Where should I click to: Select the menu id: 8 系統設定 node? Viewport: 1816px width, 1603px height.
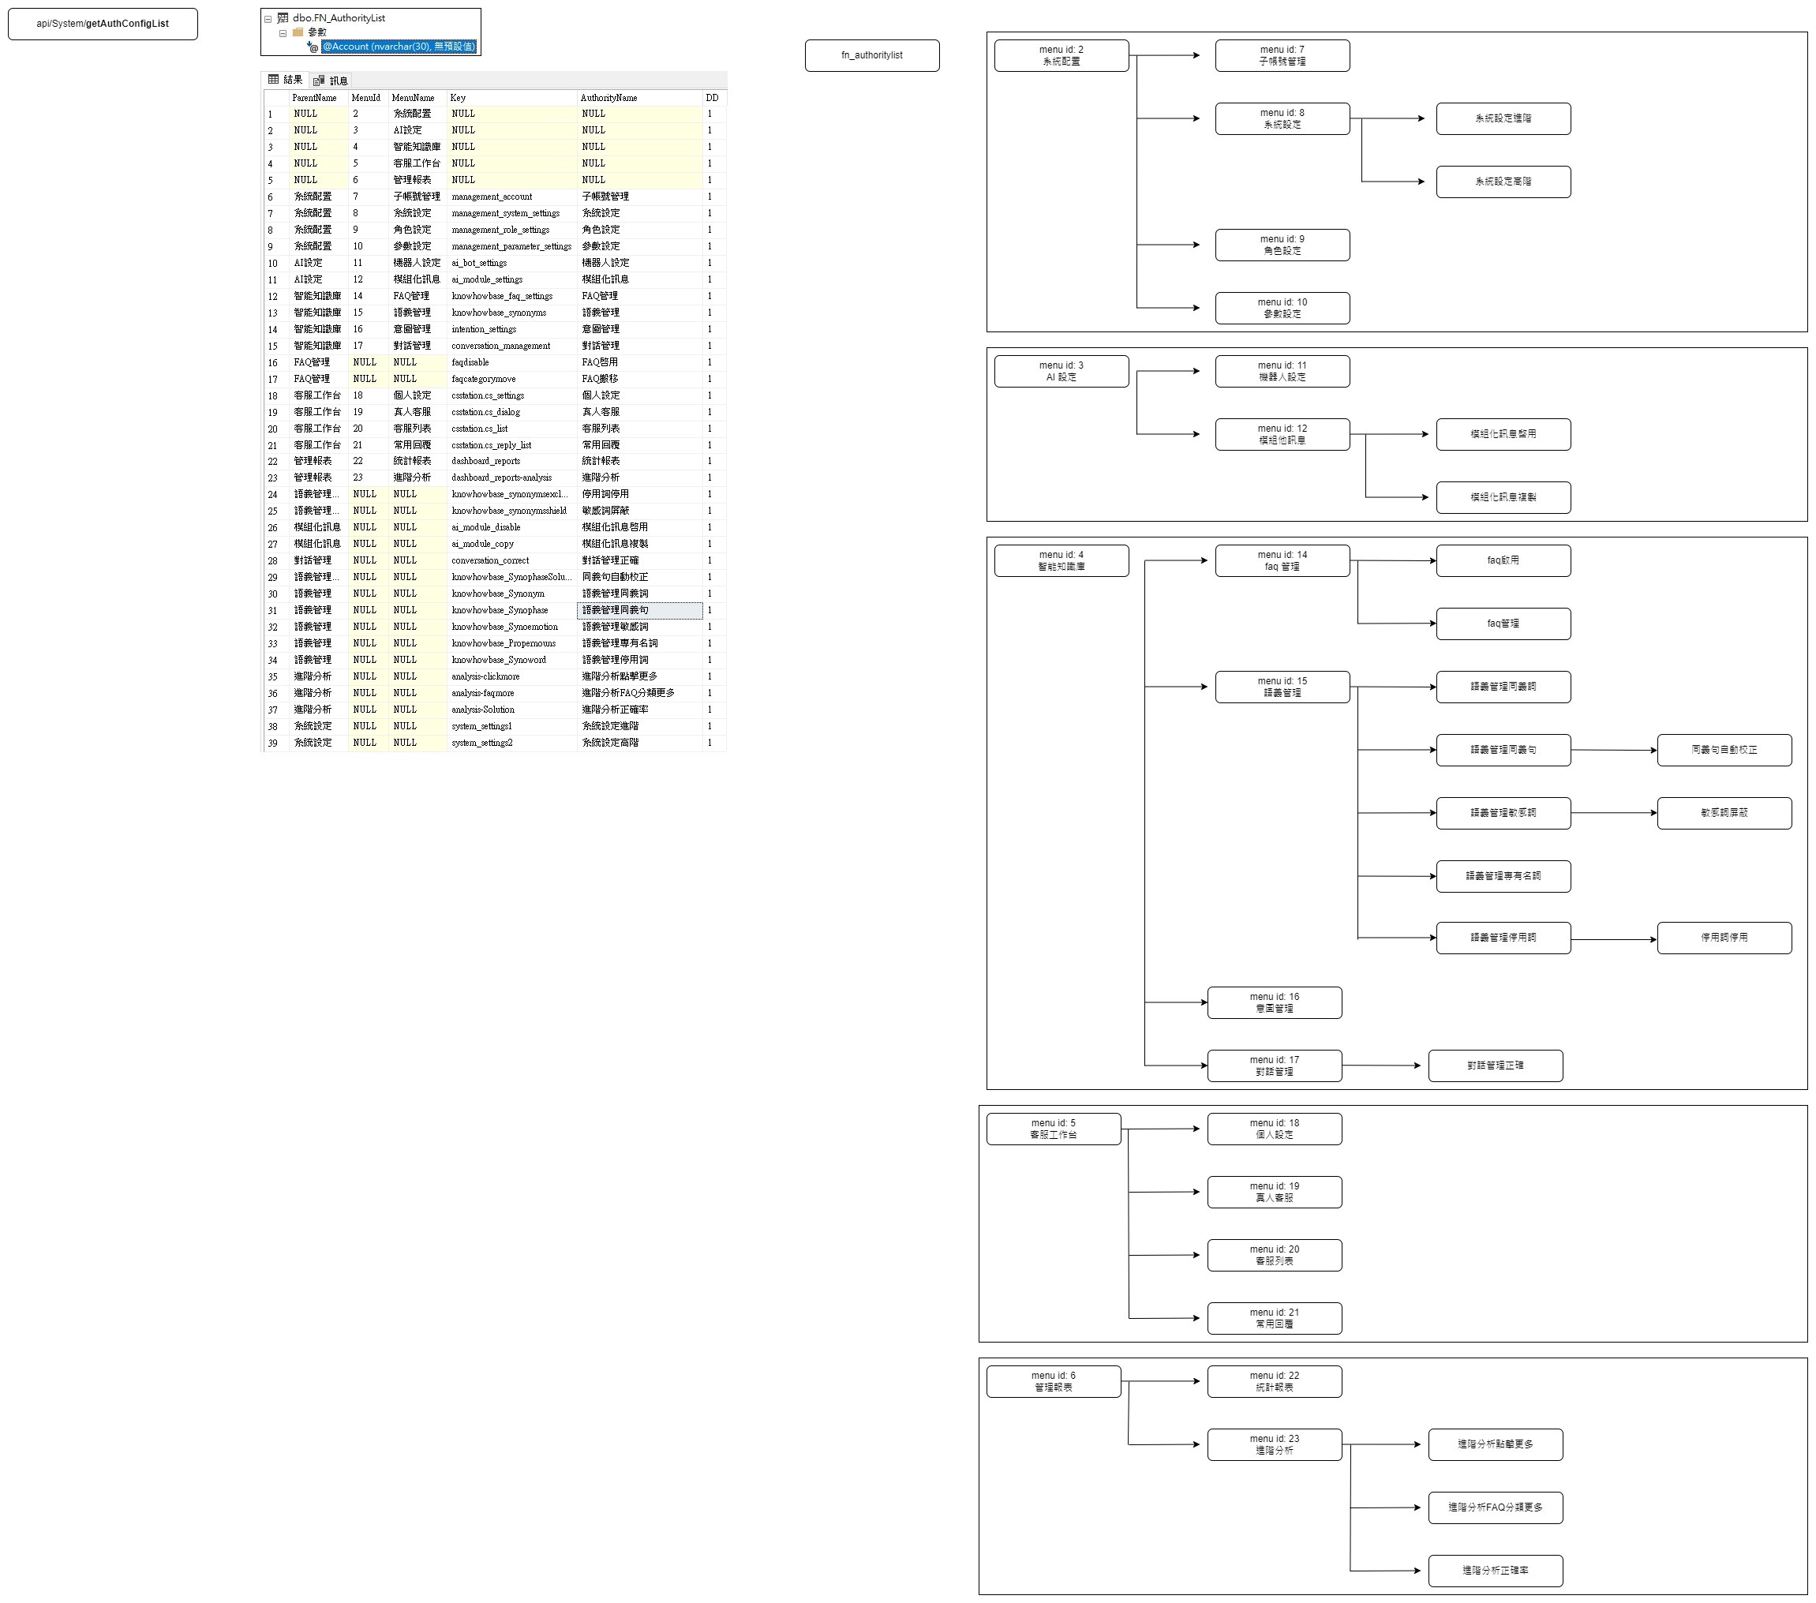pyautogui.click(x=1282, y=118)
